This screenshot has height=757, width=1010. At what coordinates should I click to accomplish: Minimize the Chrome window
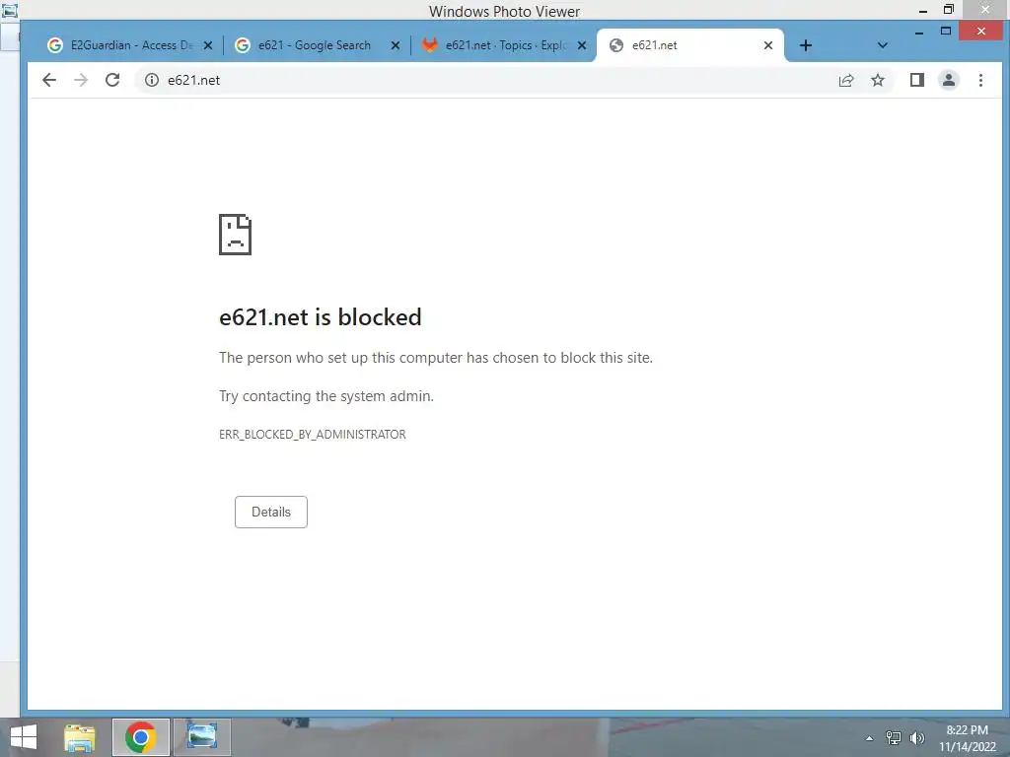coord(919,32)
